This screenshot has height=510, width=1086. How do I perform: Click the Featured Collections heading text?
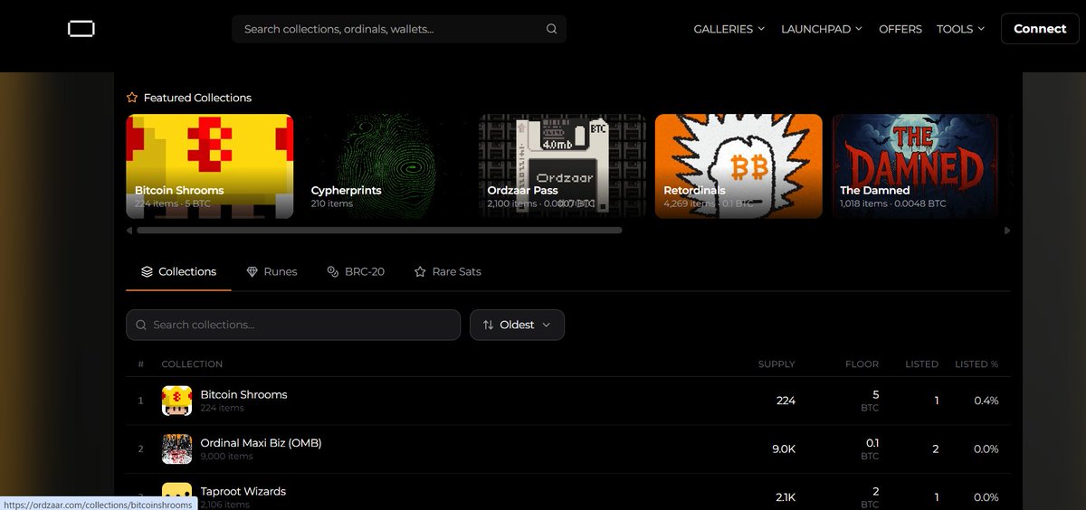197,98
